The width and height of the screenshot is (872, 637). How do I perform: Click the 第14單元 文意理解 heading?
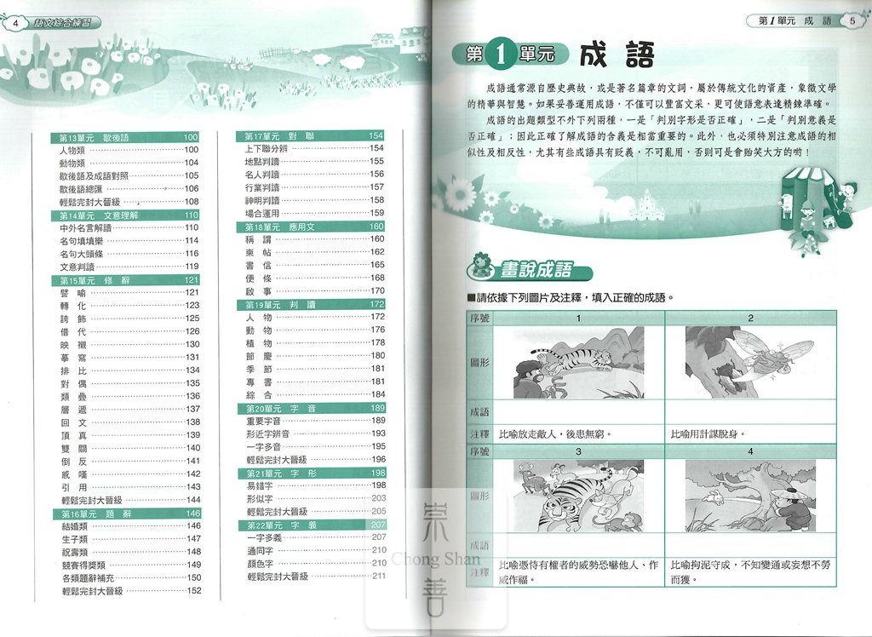click(124, 215)
